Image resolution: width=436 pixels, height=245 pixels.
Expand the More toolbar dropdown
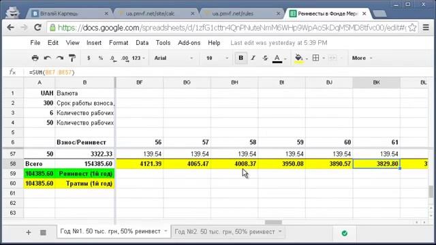click(362, 58)
